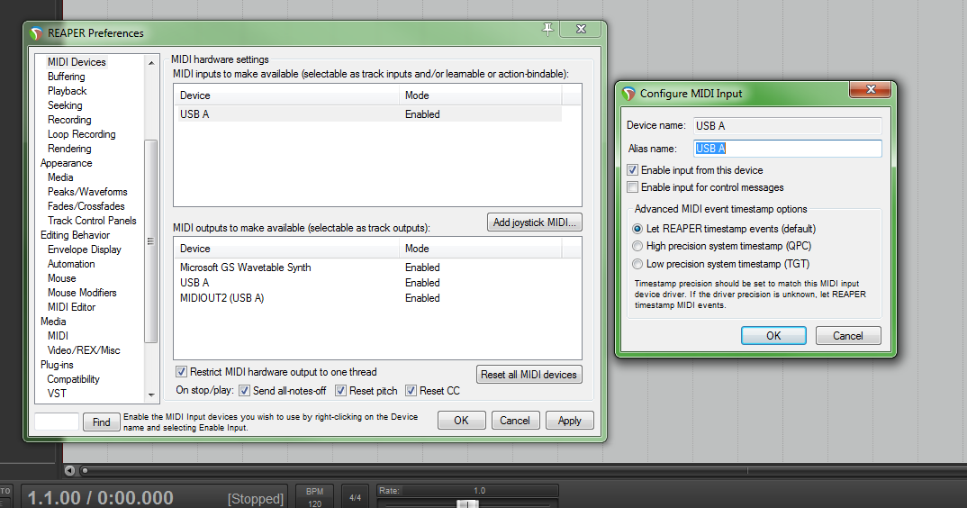This screenshot has height=508, width=967.
Task: Click the 4/4 time signature box
Action: click(356, 497)
